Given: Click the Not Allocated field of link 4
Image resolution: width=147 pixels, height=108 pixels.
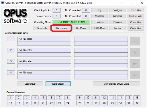Looking at the screenshot, I should point(44,73).
